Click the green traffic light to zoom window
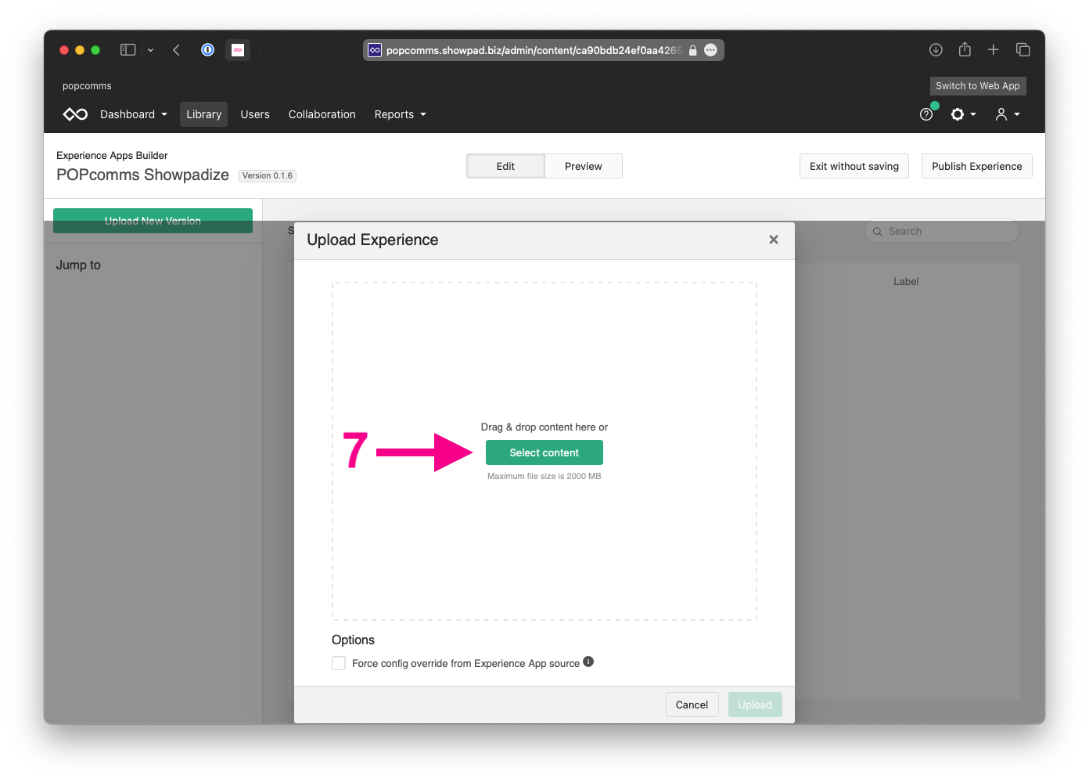1089x782 pixels. (95, 49)
